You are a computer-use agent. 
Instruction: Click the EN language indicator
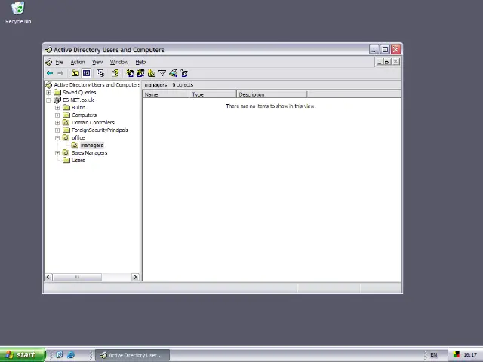433,355
